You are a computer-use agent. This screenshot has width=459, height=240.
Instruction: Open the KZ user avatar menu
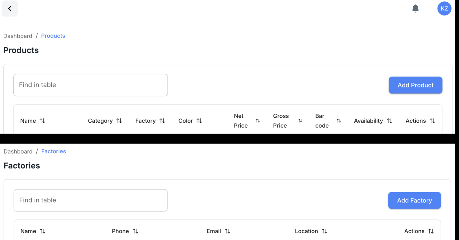pos(444,9)
